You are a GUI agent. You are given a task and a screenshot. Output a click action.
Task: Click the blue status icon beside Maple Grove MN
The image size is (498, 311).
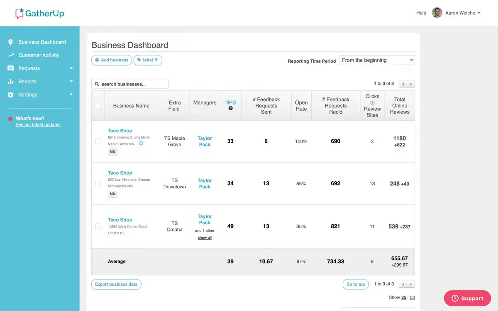pyautogui.click(x=141, y=143)
